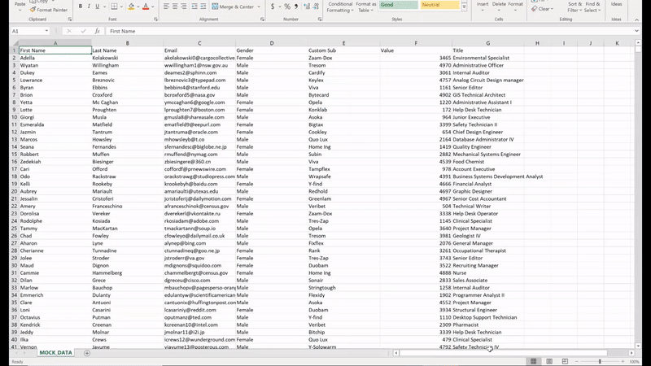
Task: Increase the cell indent
Action: [x=203, y=7]
